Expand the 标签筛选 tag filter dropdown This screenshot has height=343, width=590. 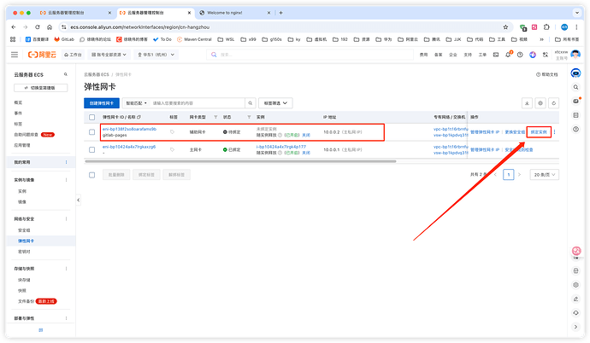click(277, 102)
